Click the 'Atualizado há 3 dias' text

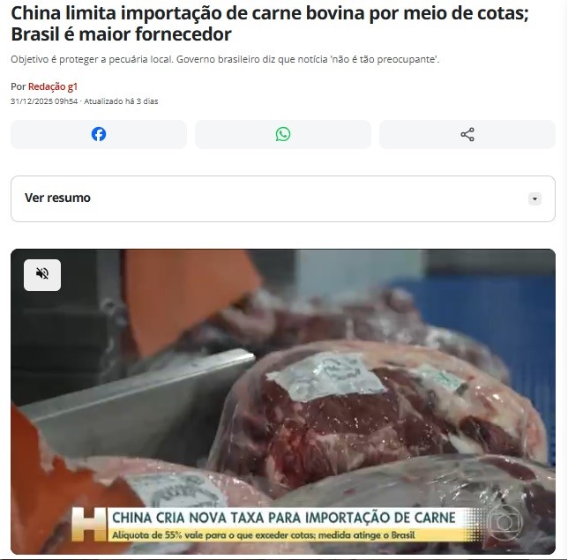[x=121, y=101]
